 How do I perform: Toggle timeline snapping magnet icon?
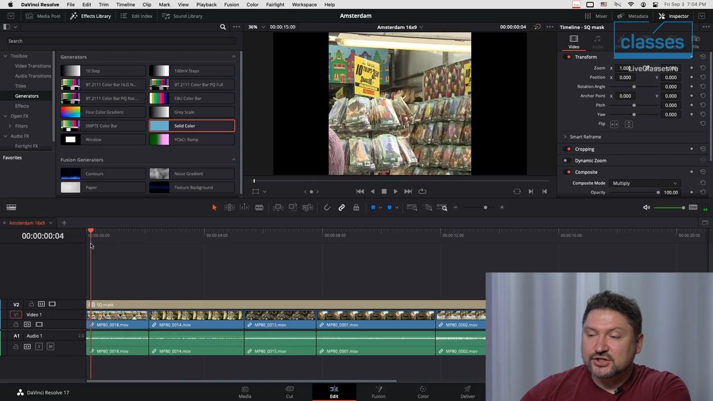coord(327,207)
